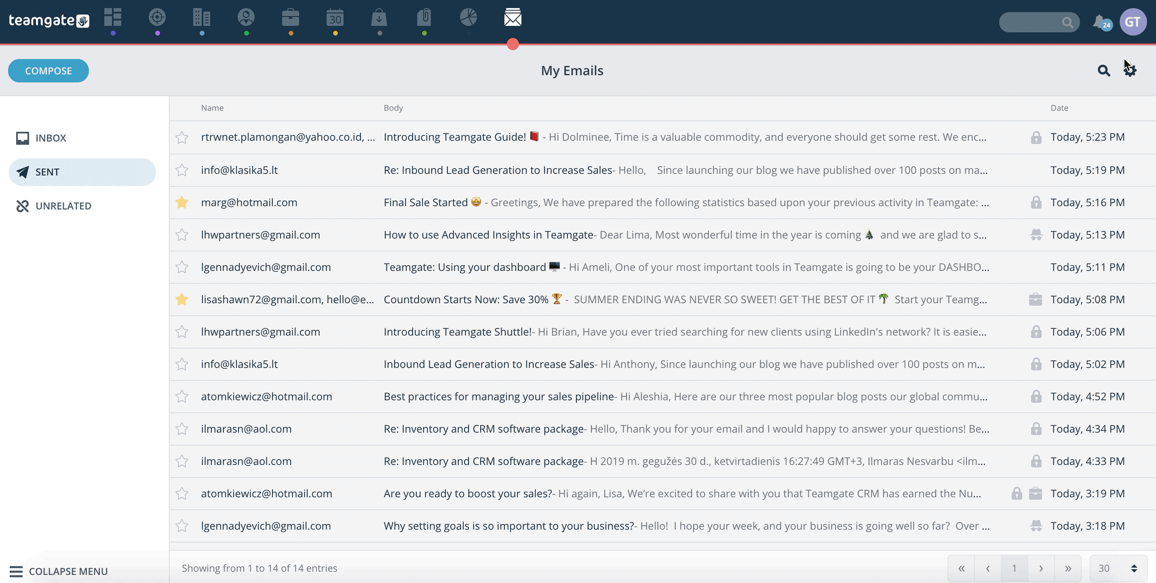Open the Companies building icon
Viewport: 1156px width, 583px height.
pyautogui.click(x=202, y=17)
